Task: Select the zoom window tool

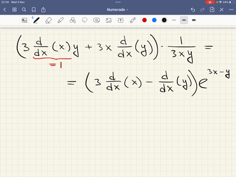Action: (25, 20)
